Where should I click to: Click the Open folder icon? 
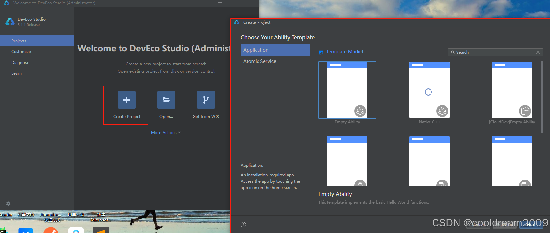coord(166,100)
